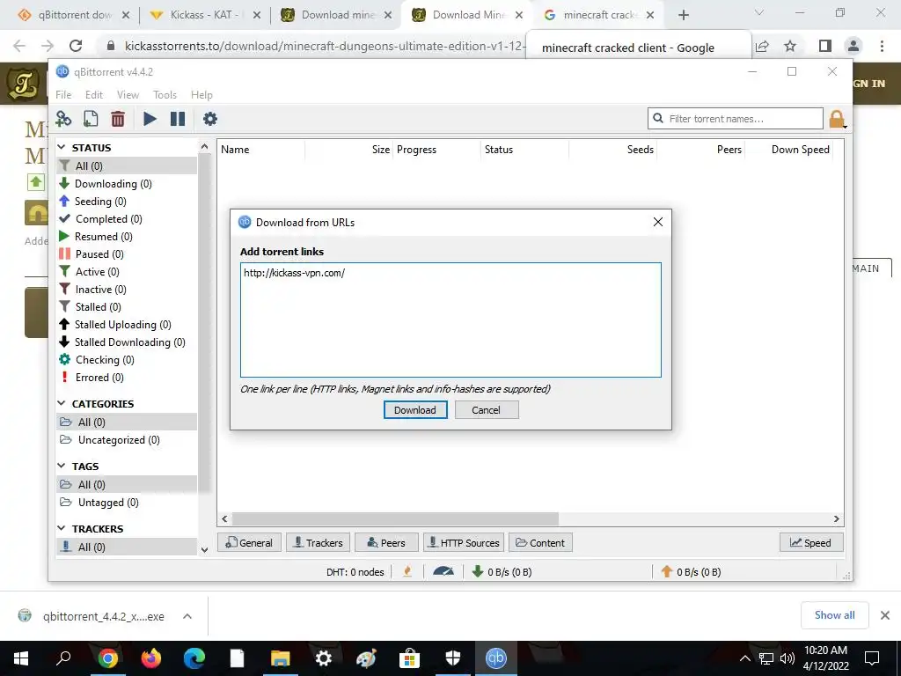
Task: Click the Windows Start button
Action: point(21,658)
